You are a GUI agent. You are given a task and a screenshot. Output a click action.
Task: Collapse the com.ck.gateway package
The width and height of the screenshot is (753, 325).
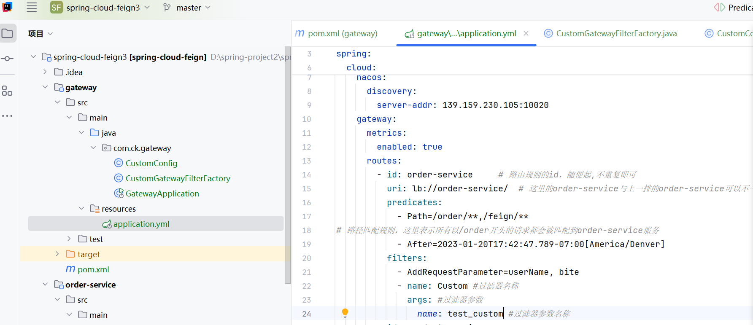click(93, 148)
